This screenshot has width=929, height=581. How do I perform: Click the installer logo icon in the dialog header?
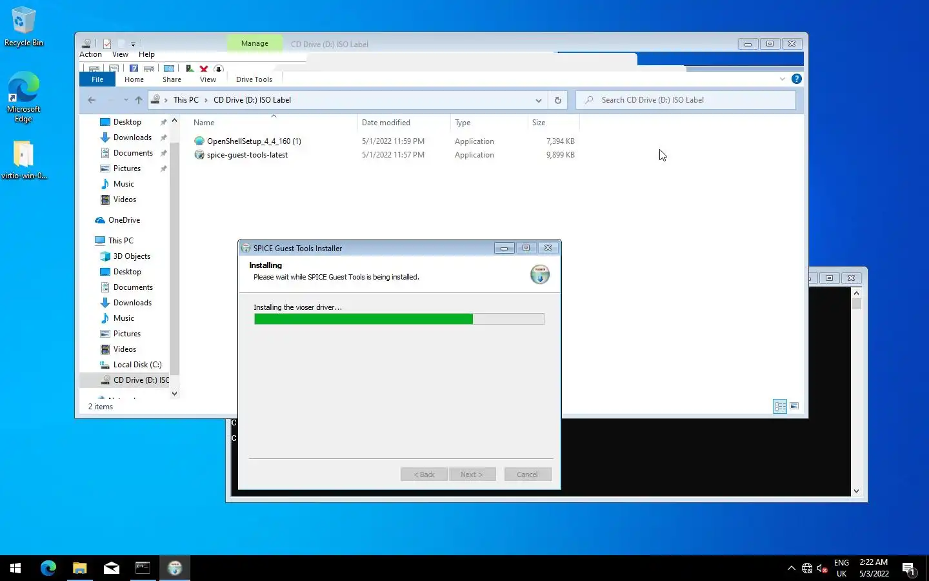tap(540, 274)
